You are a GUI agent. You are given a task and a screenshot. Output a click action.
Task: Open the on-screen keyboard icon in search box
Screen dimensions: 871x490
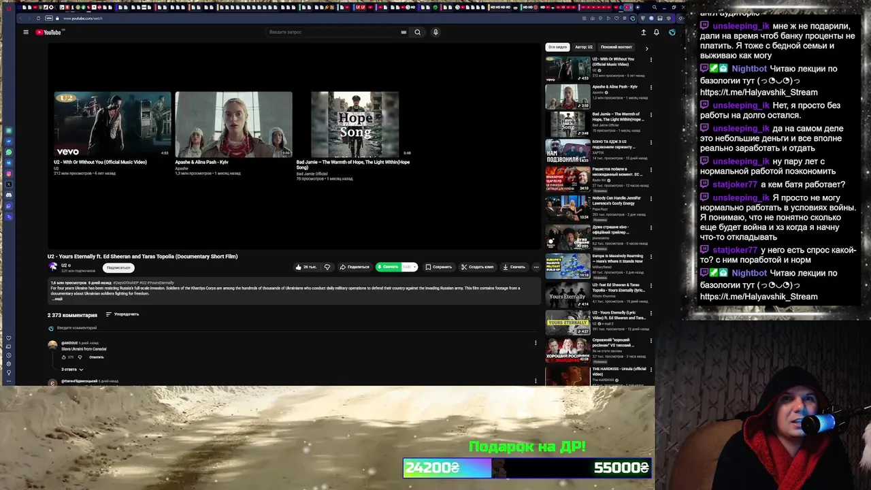[404, 32]
